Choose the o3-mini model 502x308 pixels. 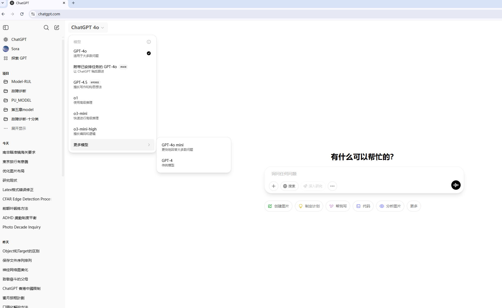[112, 116]
